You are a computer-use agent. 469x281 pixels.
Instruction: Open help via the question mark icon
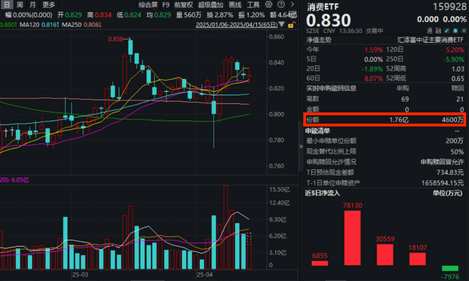(x=280, y=5)
